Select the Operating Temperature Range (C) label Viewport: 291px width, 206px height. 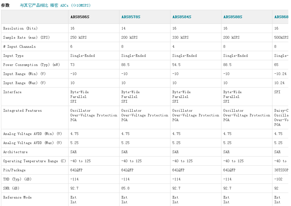pos(34,161)
